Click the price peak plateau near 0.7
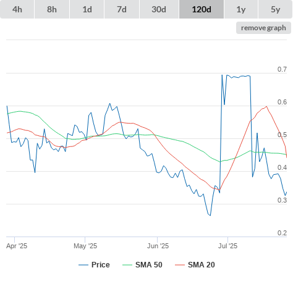293x281 pixels. tap(239, 77)
